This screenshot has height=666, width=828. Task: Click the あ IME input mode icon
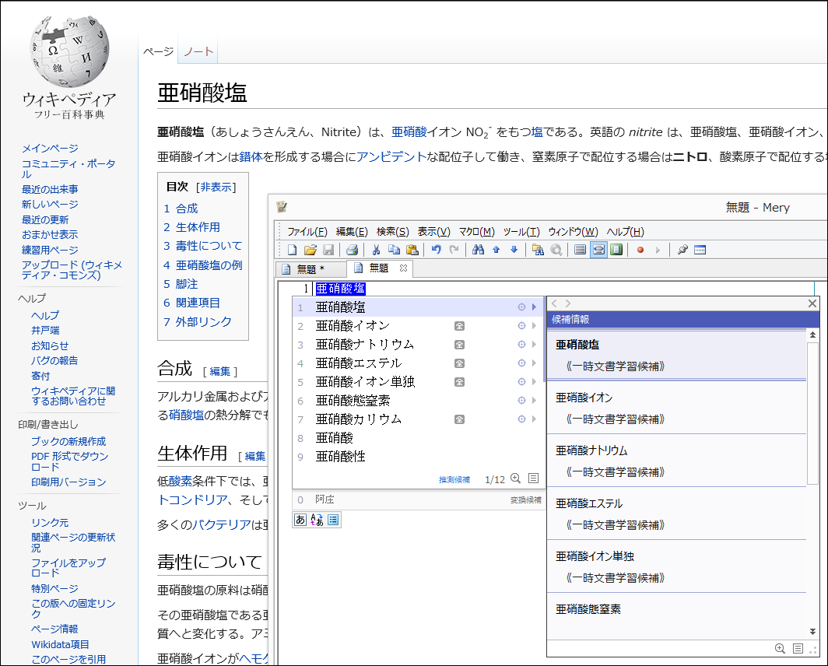[300, 519]
